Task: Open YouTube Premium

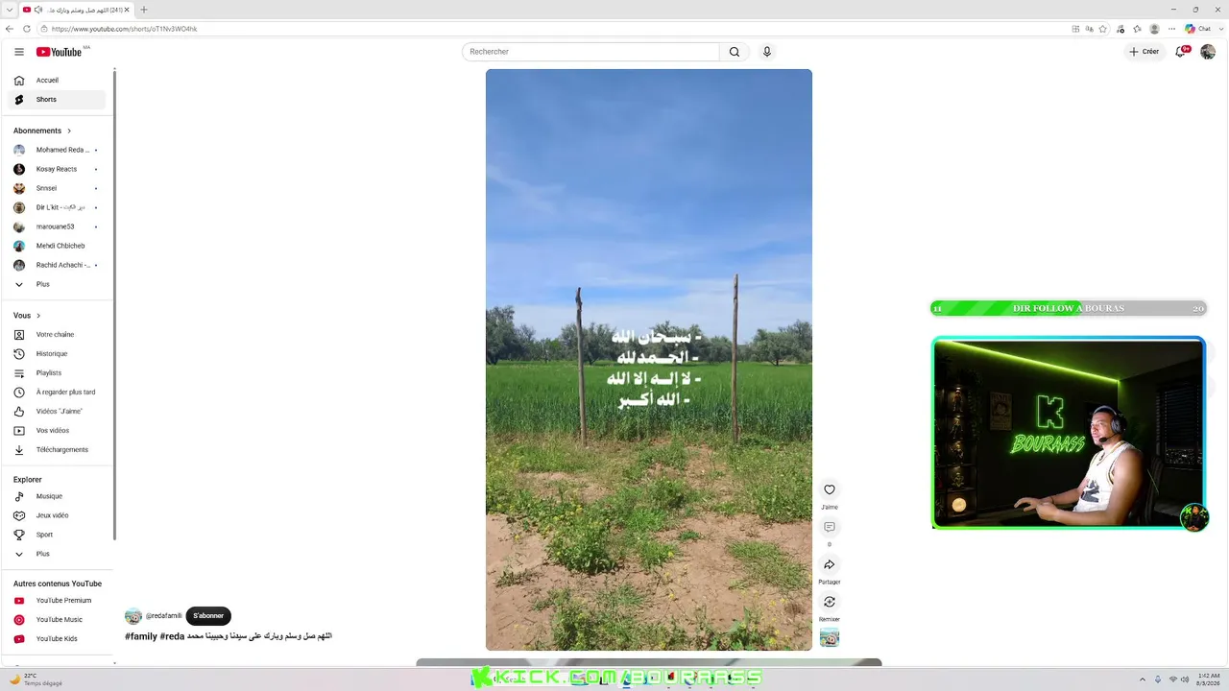Action: [x=57, y=601]
